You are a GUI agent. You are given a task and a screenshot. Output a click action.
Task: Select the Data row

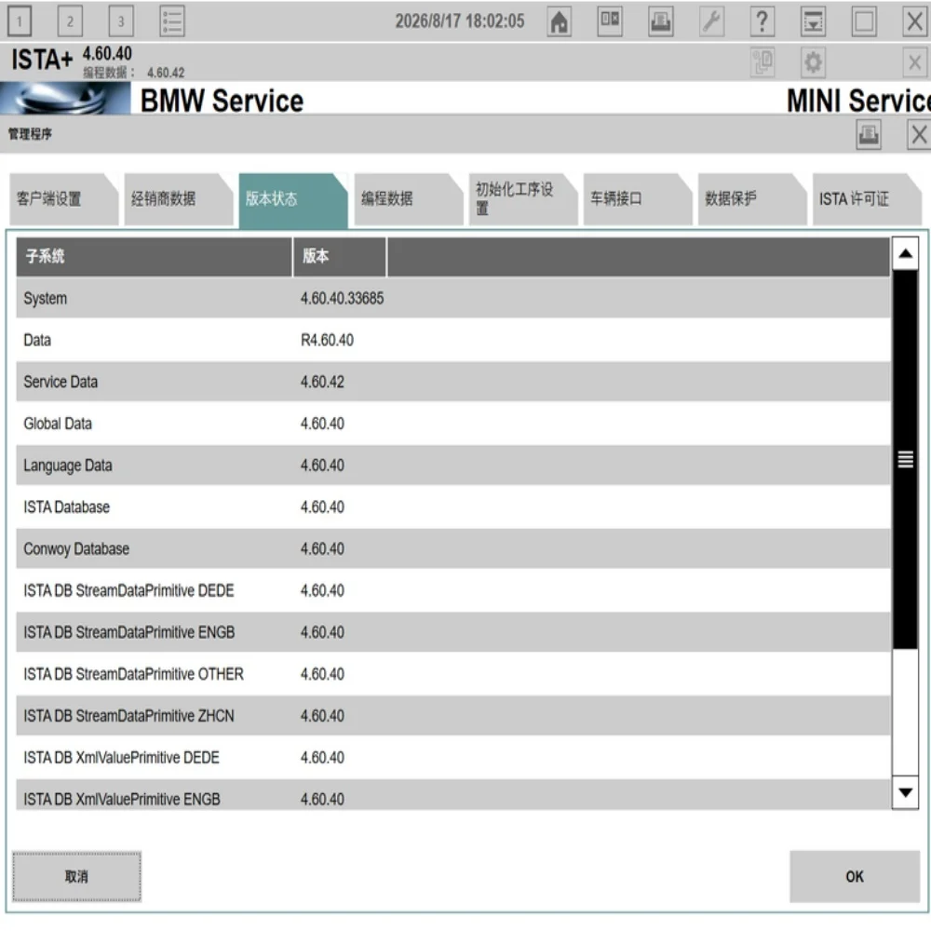(x=453, y=340)
